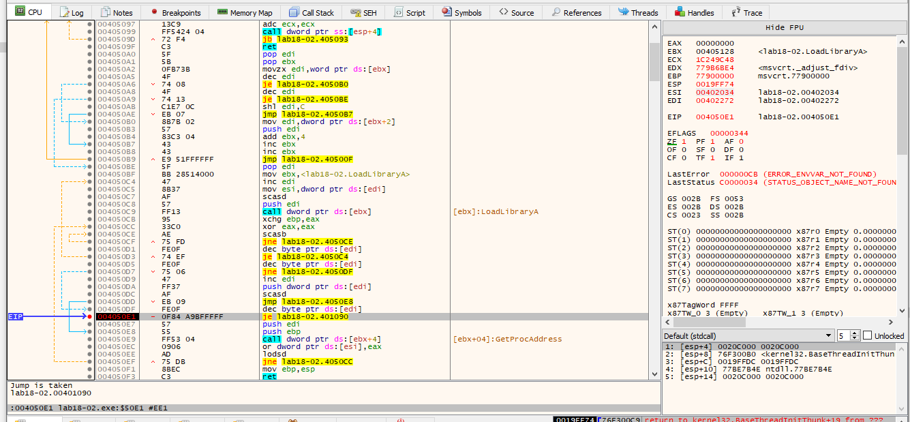This screenshot has height=422, width=910.
Task: Switch to the CPU tab
Action: 29,12
